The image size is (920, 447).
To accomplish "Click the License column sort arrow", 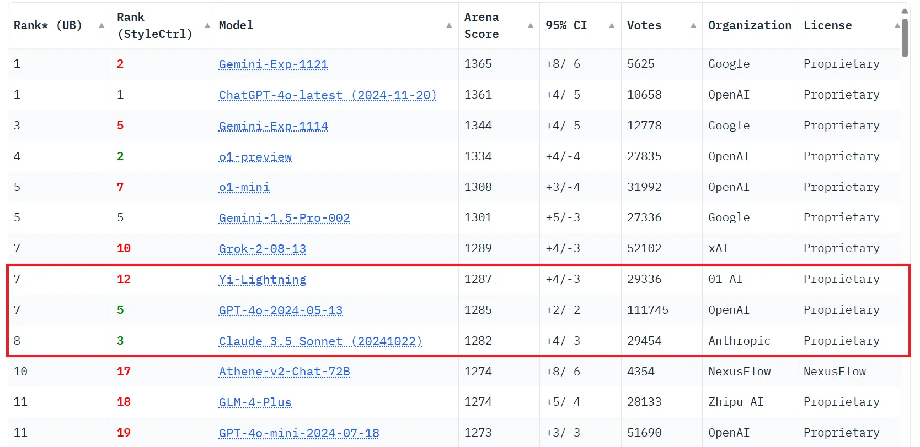I will pyautogui.click(x=897, y=26).
